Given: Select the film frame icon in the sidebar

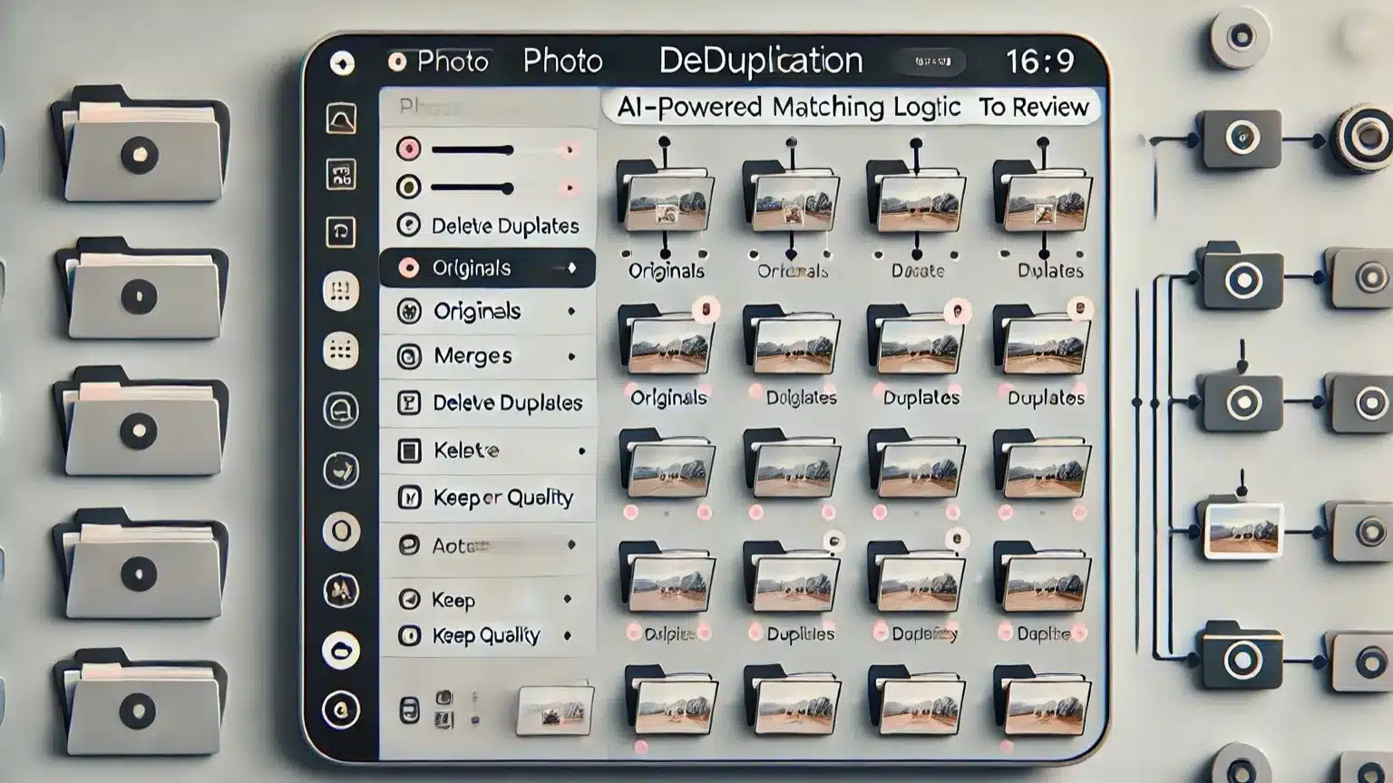Looking at the screenshot, I should point(340,173).
